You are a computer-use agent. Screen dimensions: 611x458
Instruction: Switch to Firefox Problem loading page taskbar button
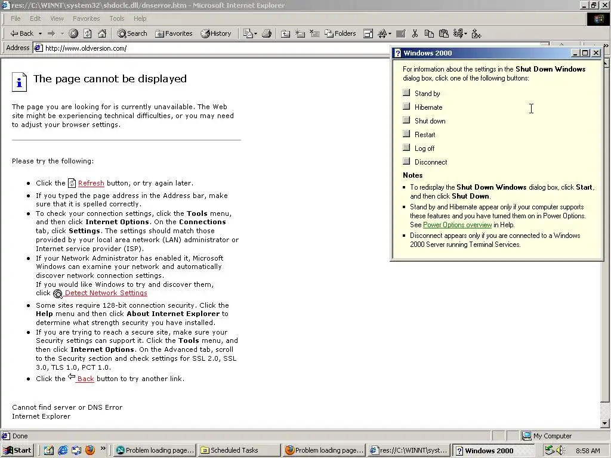click(x=324, y=450)
